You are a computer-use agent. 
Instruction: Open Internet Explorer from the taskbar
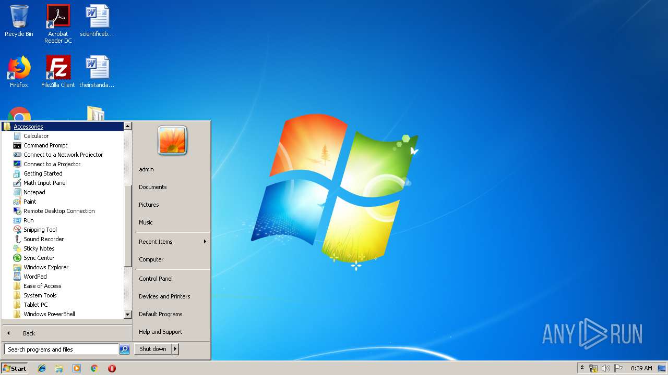(42, 368)
